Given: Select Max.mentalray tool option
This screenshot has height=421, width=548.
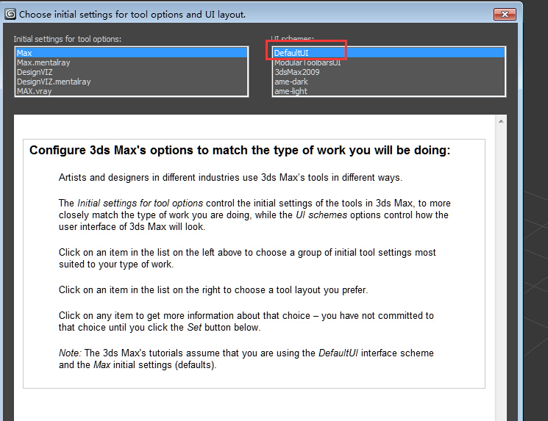Looking at the screenshot, I should (x=132, y=62).
